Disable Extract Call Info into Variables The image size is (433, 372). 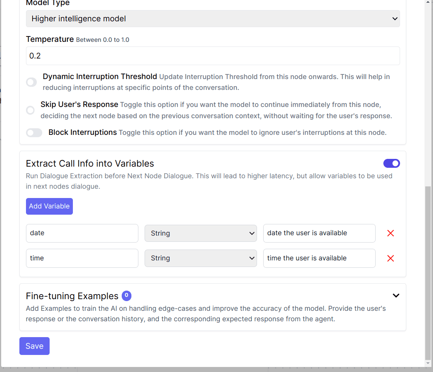392,164
